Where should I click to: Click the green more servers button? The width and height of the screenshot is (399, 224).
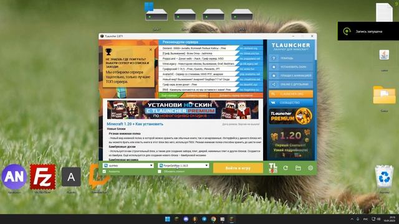pos(170,95)
